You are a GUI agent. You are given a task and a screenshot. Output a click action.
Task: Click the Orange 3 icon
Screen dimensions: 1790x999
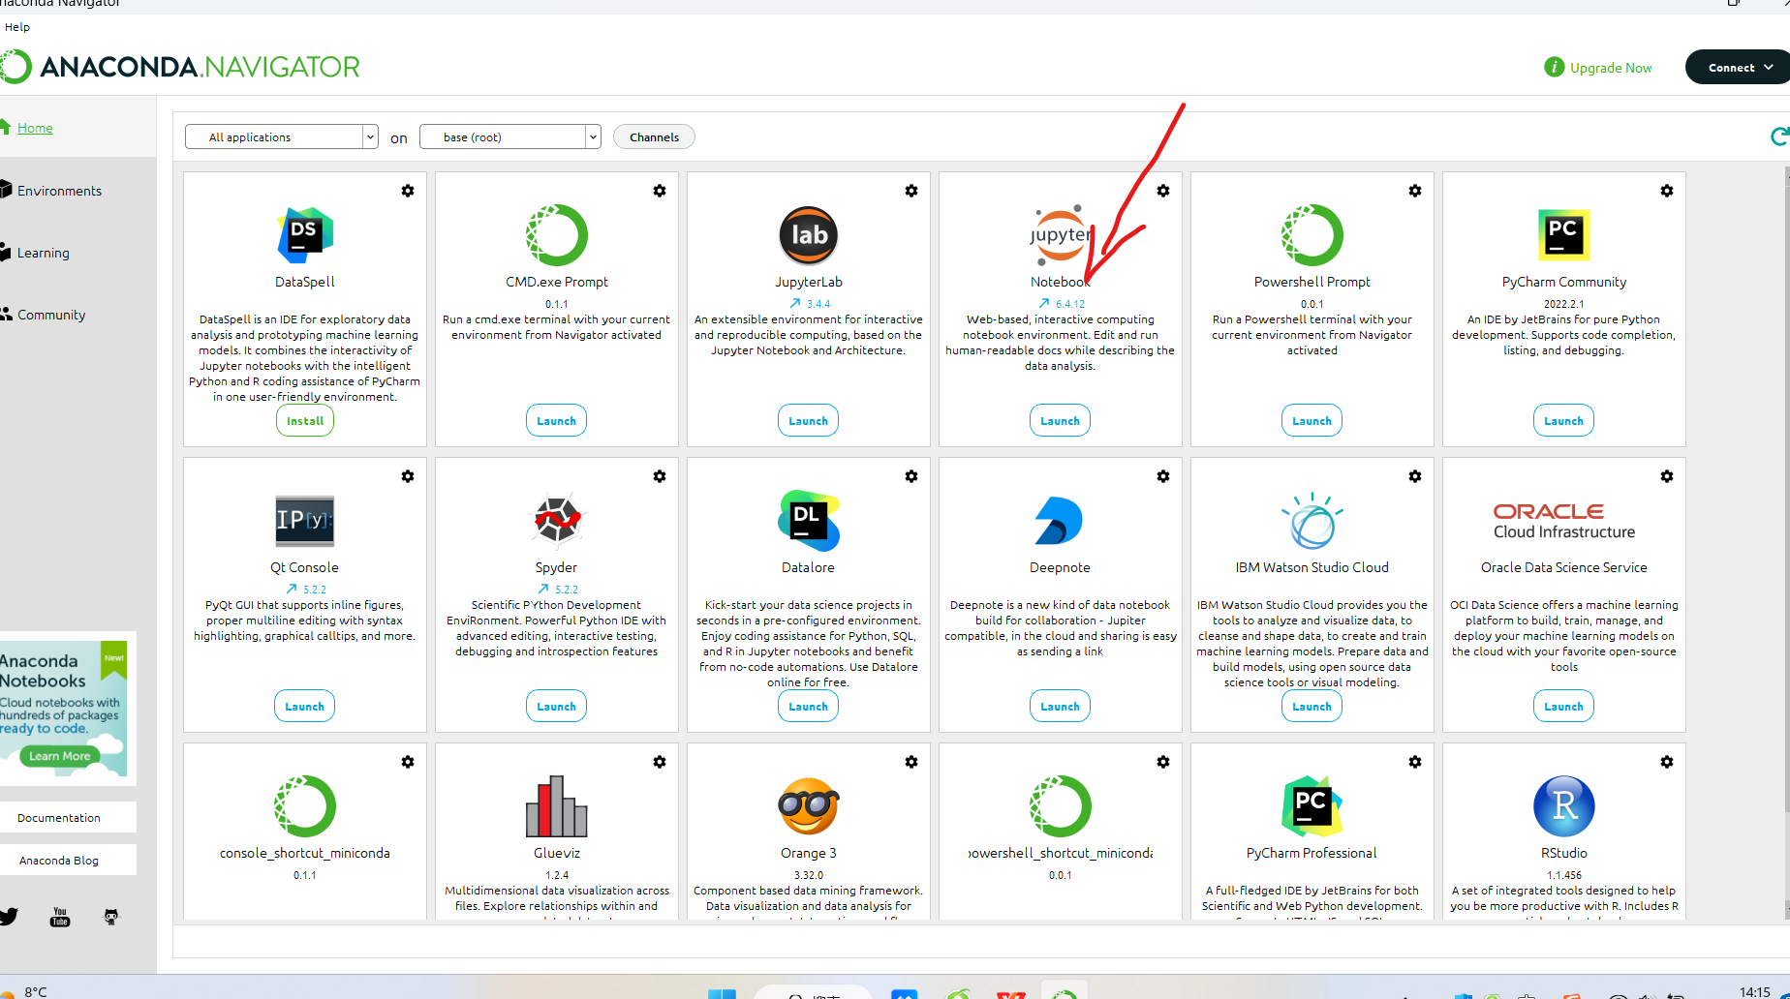point(809,805)
